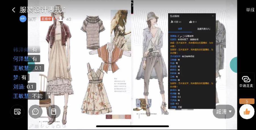
Task: Click the dark red palette color swatch
Action: tap(108, 117)
